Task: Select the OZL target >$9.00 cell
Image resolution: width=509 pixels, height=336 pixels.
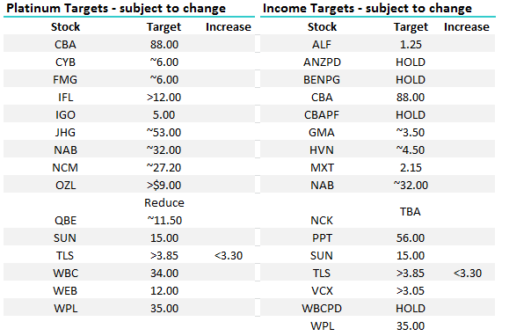Action: point(164,185)
